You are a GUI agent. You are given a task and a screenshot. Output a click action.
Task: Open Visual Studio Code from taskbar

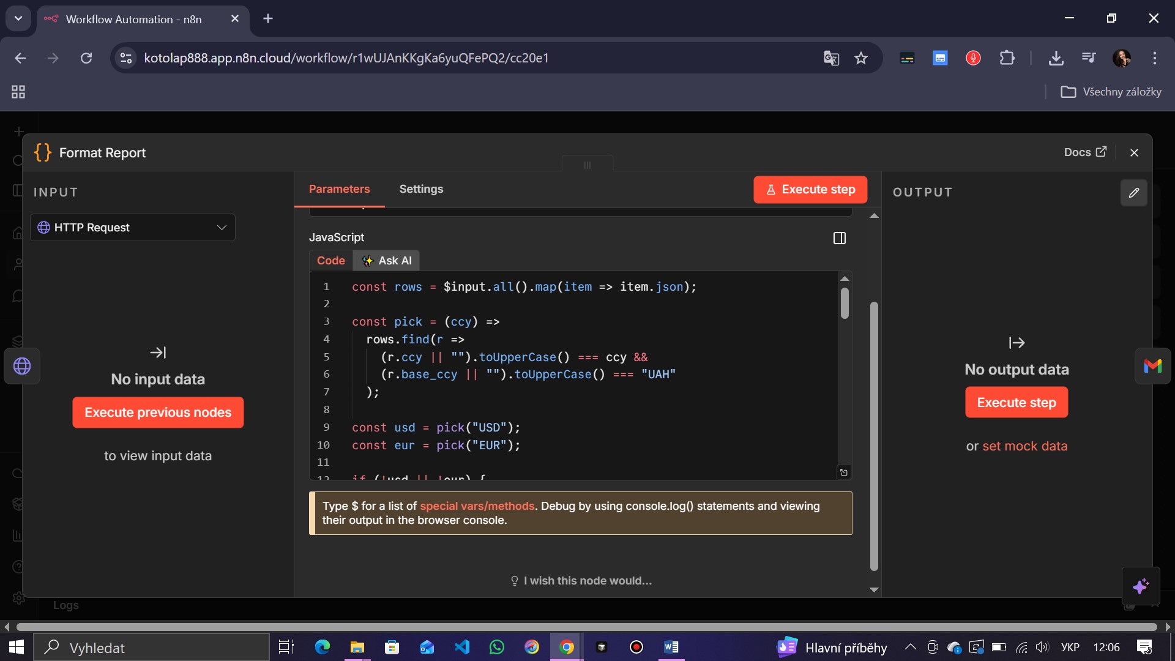pyautogui.click(x=462, y=647)
